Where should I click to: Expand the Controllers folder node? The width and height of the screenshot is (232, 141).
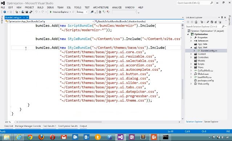click(x=191, y=57)
